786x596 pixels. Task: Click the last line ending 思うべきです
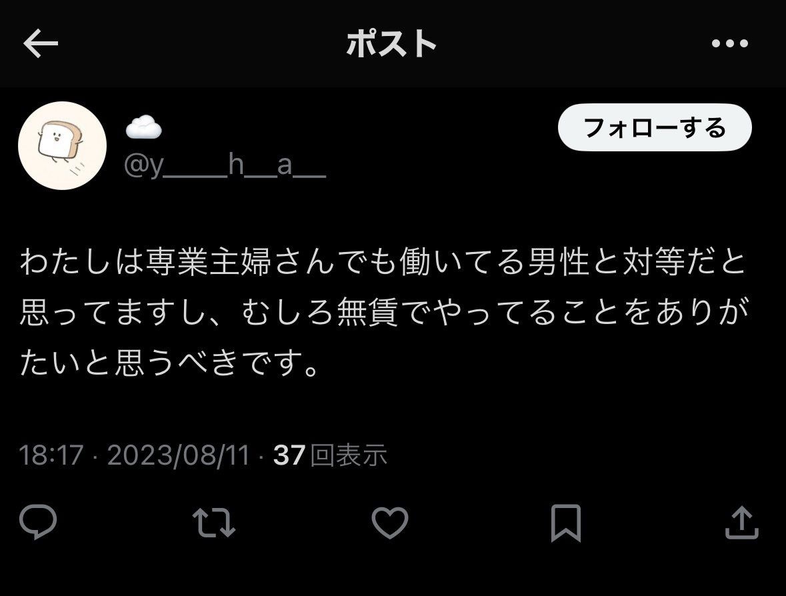(169, 362)
